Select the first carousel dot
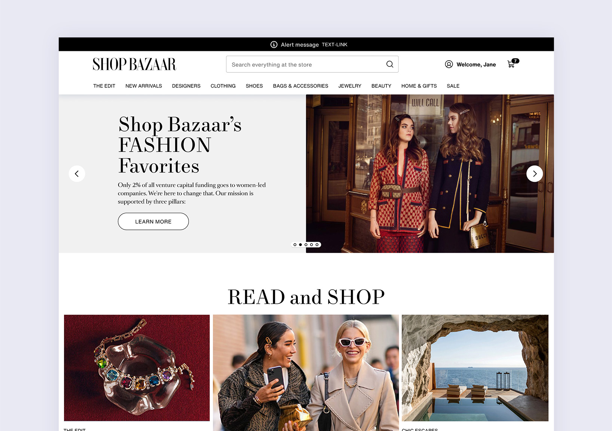 pyautogui.click(x=295, y=245)
